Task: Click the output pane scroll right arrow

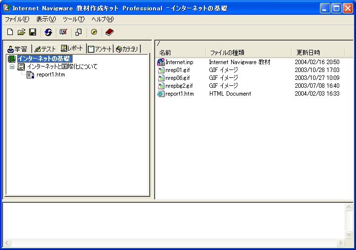Action: click(340, 243)
